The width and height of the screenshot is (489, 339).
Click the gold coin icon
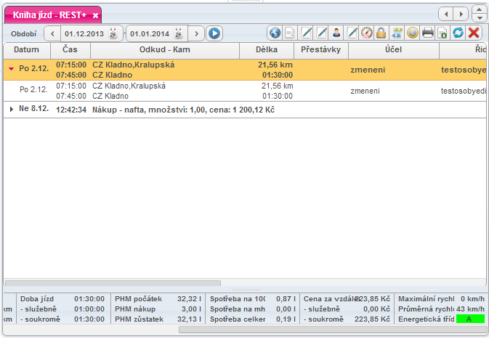click(413, 33)
